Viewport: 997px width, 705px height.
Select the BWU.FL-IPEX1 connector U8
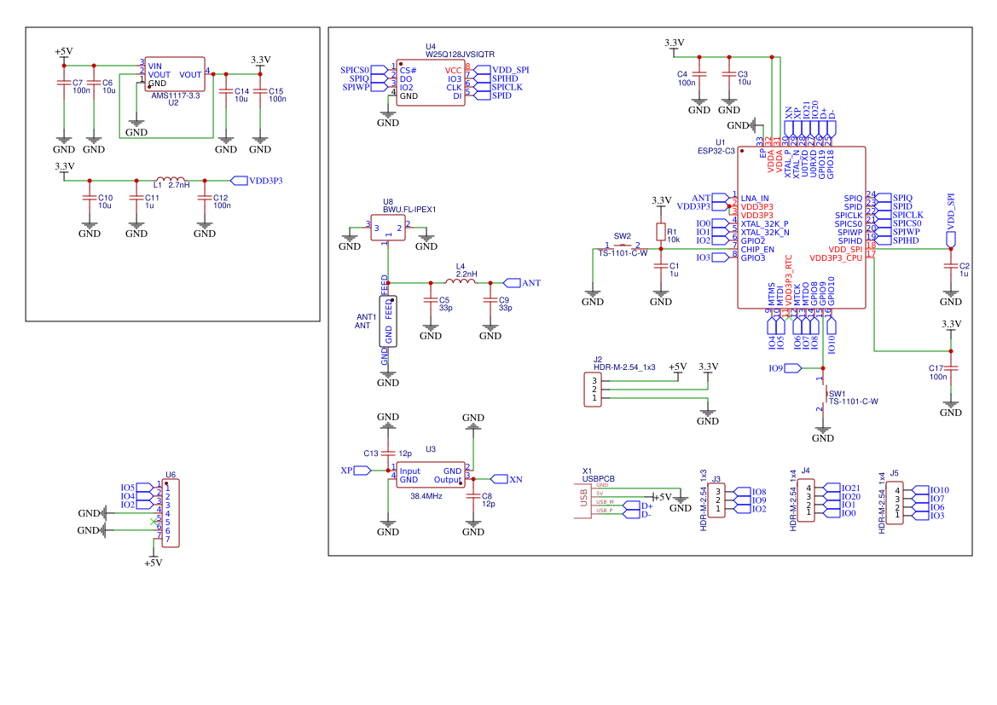click(388, 228)
